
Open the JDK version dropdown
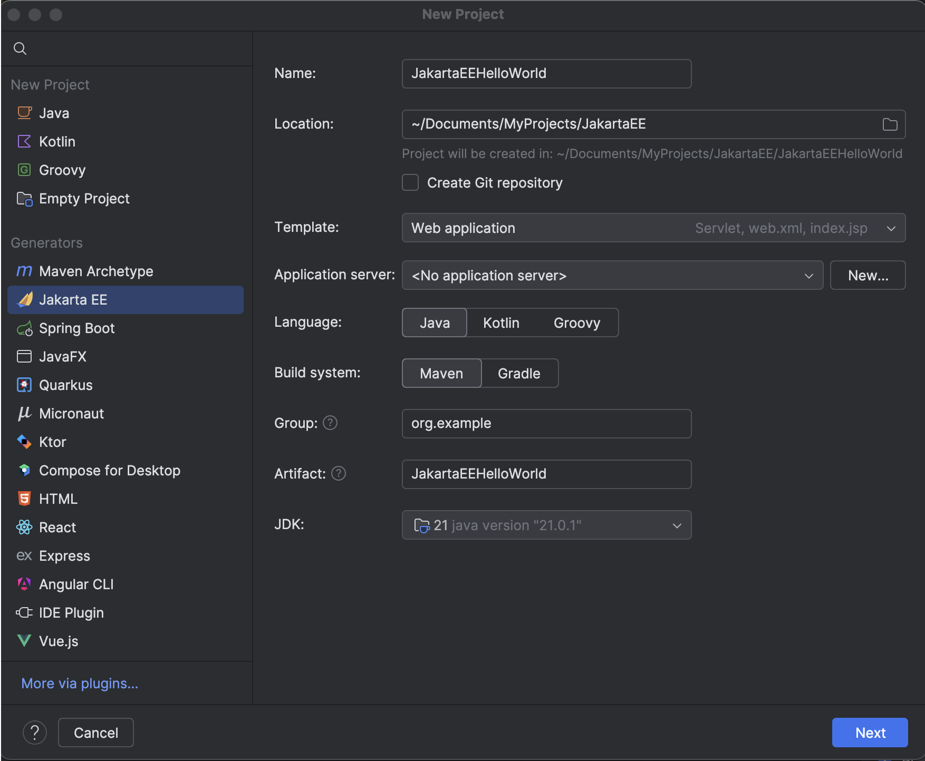coord(677,525)
